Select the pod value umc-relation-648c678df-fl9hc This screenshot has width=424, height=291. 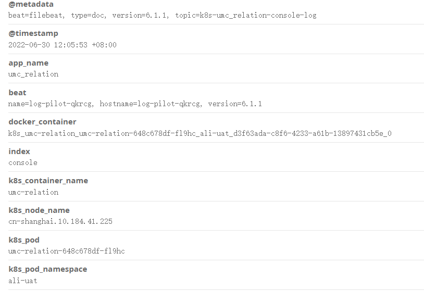(67, 251)
